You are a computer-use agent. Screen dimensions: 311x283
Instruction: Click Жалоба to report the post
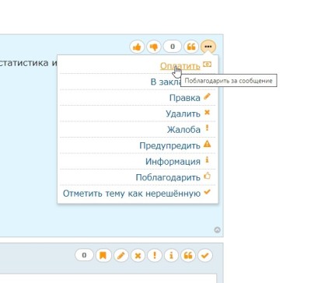tap(183, 130)
